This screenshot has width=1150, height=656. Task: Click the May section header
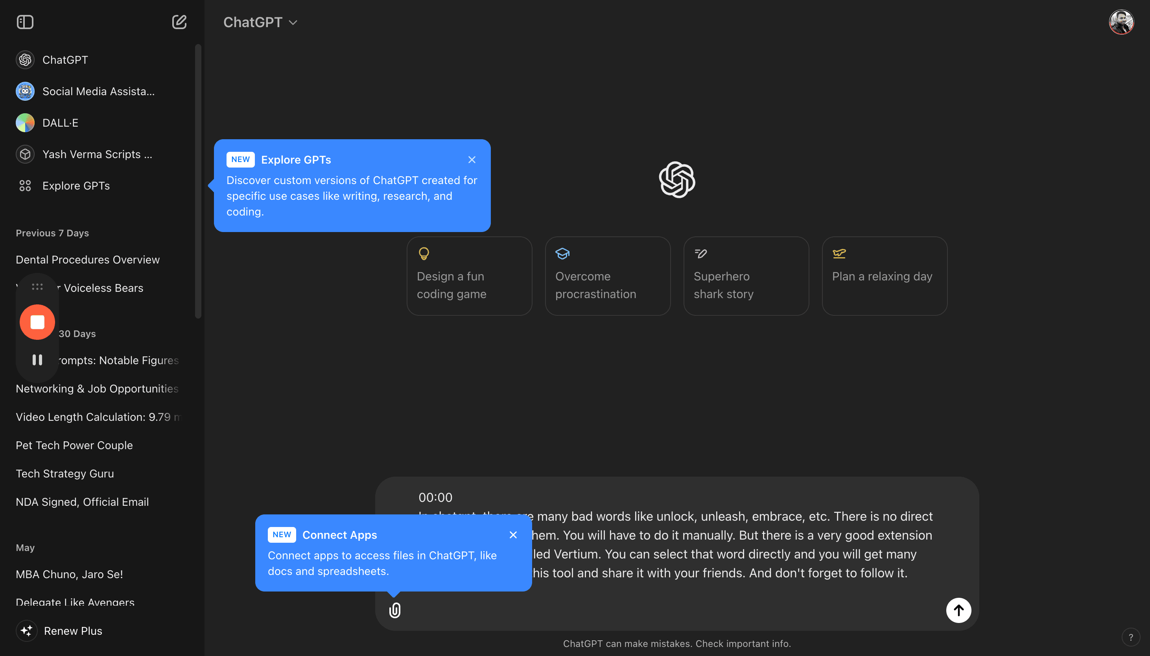click(x=25, y=548)
